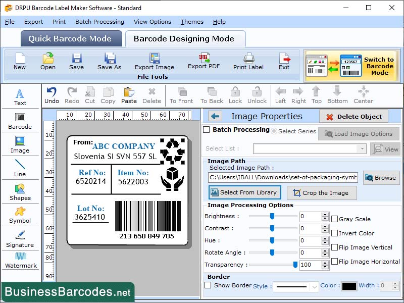This screenshot has height=303, width=404.
Task: Decrease Hue value with down arrow
Action: tap(325, 243)
